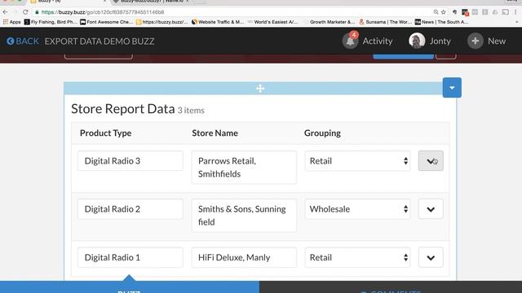Open the blue caret dropdown on panel

pyautogui.click(x=452, y=88)
